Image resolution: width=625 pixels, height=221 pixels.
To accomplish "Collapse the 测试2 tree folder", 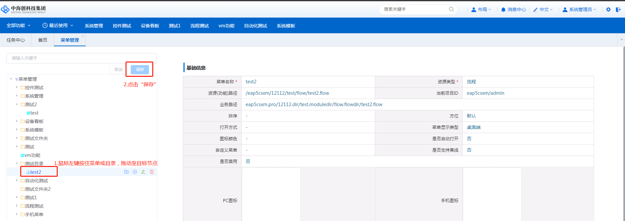I will click(x=17, y=104).
